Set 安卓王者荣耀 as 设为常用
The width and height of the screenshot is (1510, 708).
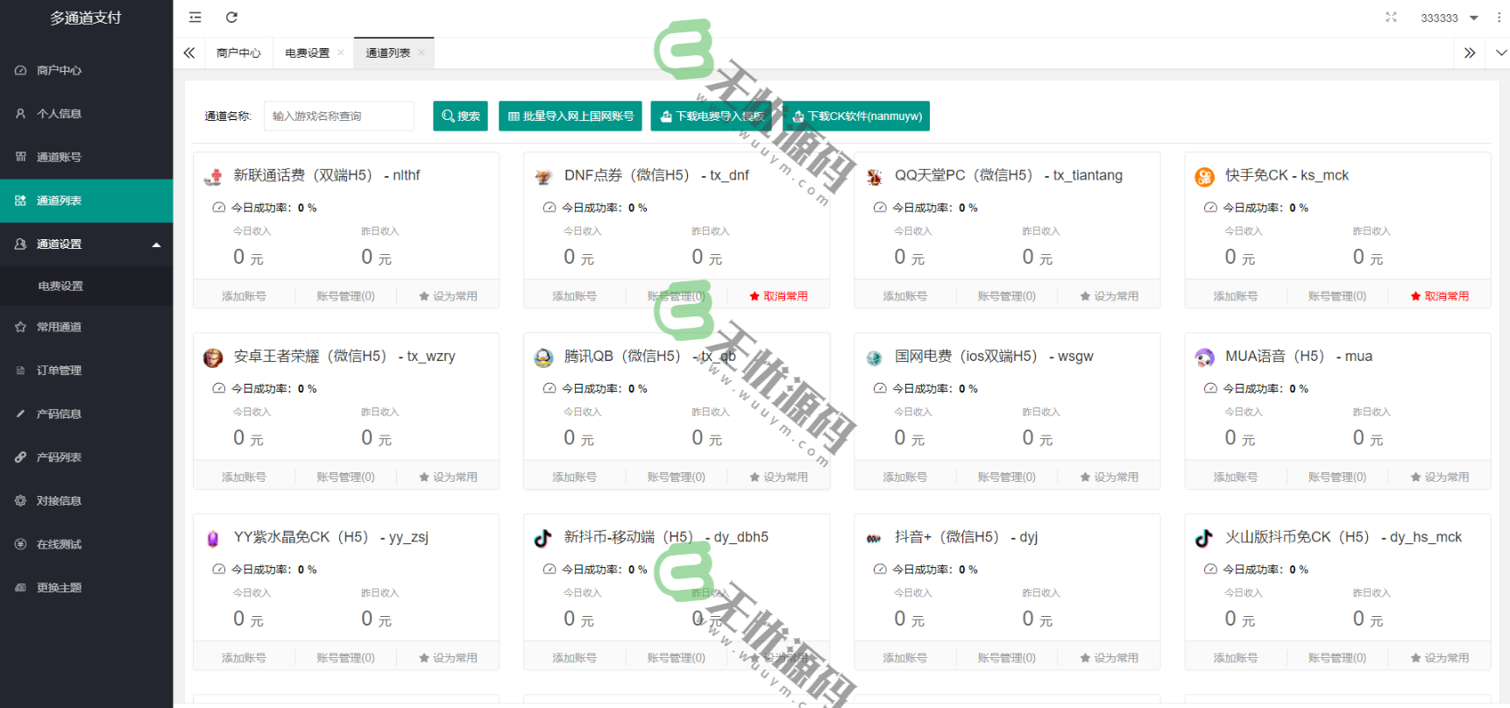(x=448, y=478)
